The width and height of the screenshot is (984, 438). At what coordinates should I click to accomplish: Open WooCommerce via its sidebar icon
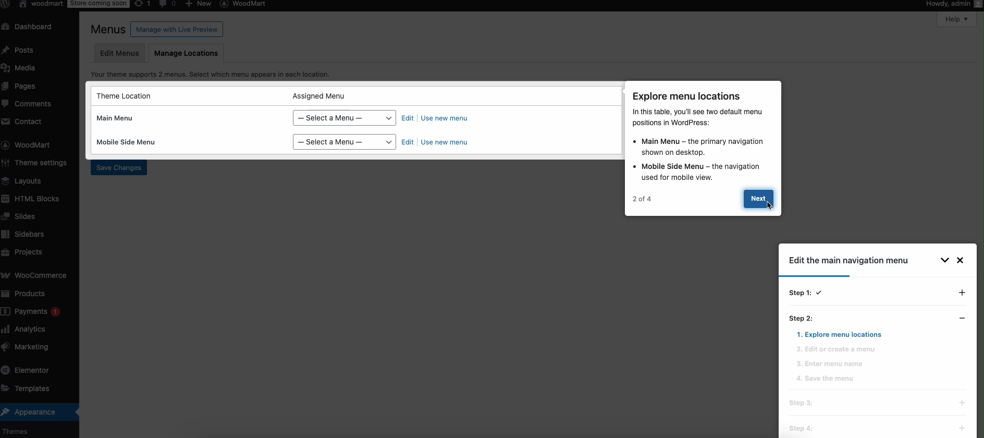pyautogui.click(x=6, y=275)
